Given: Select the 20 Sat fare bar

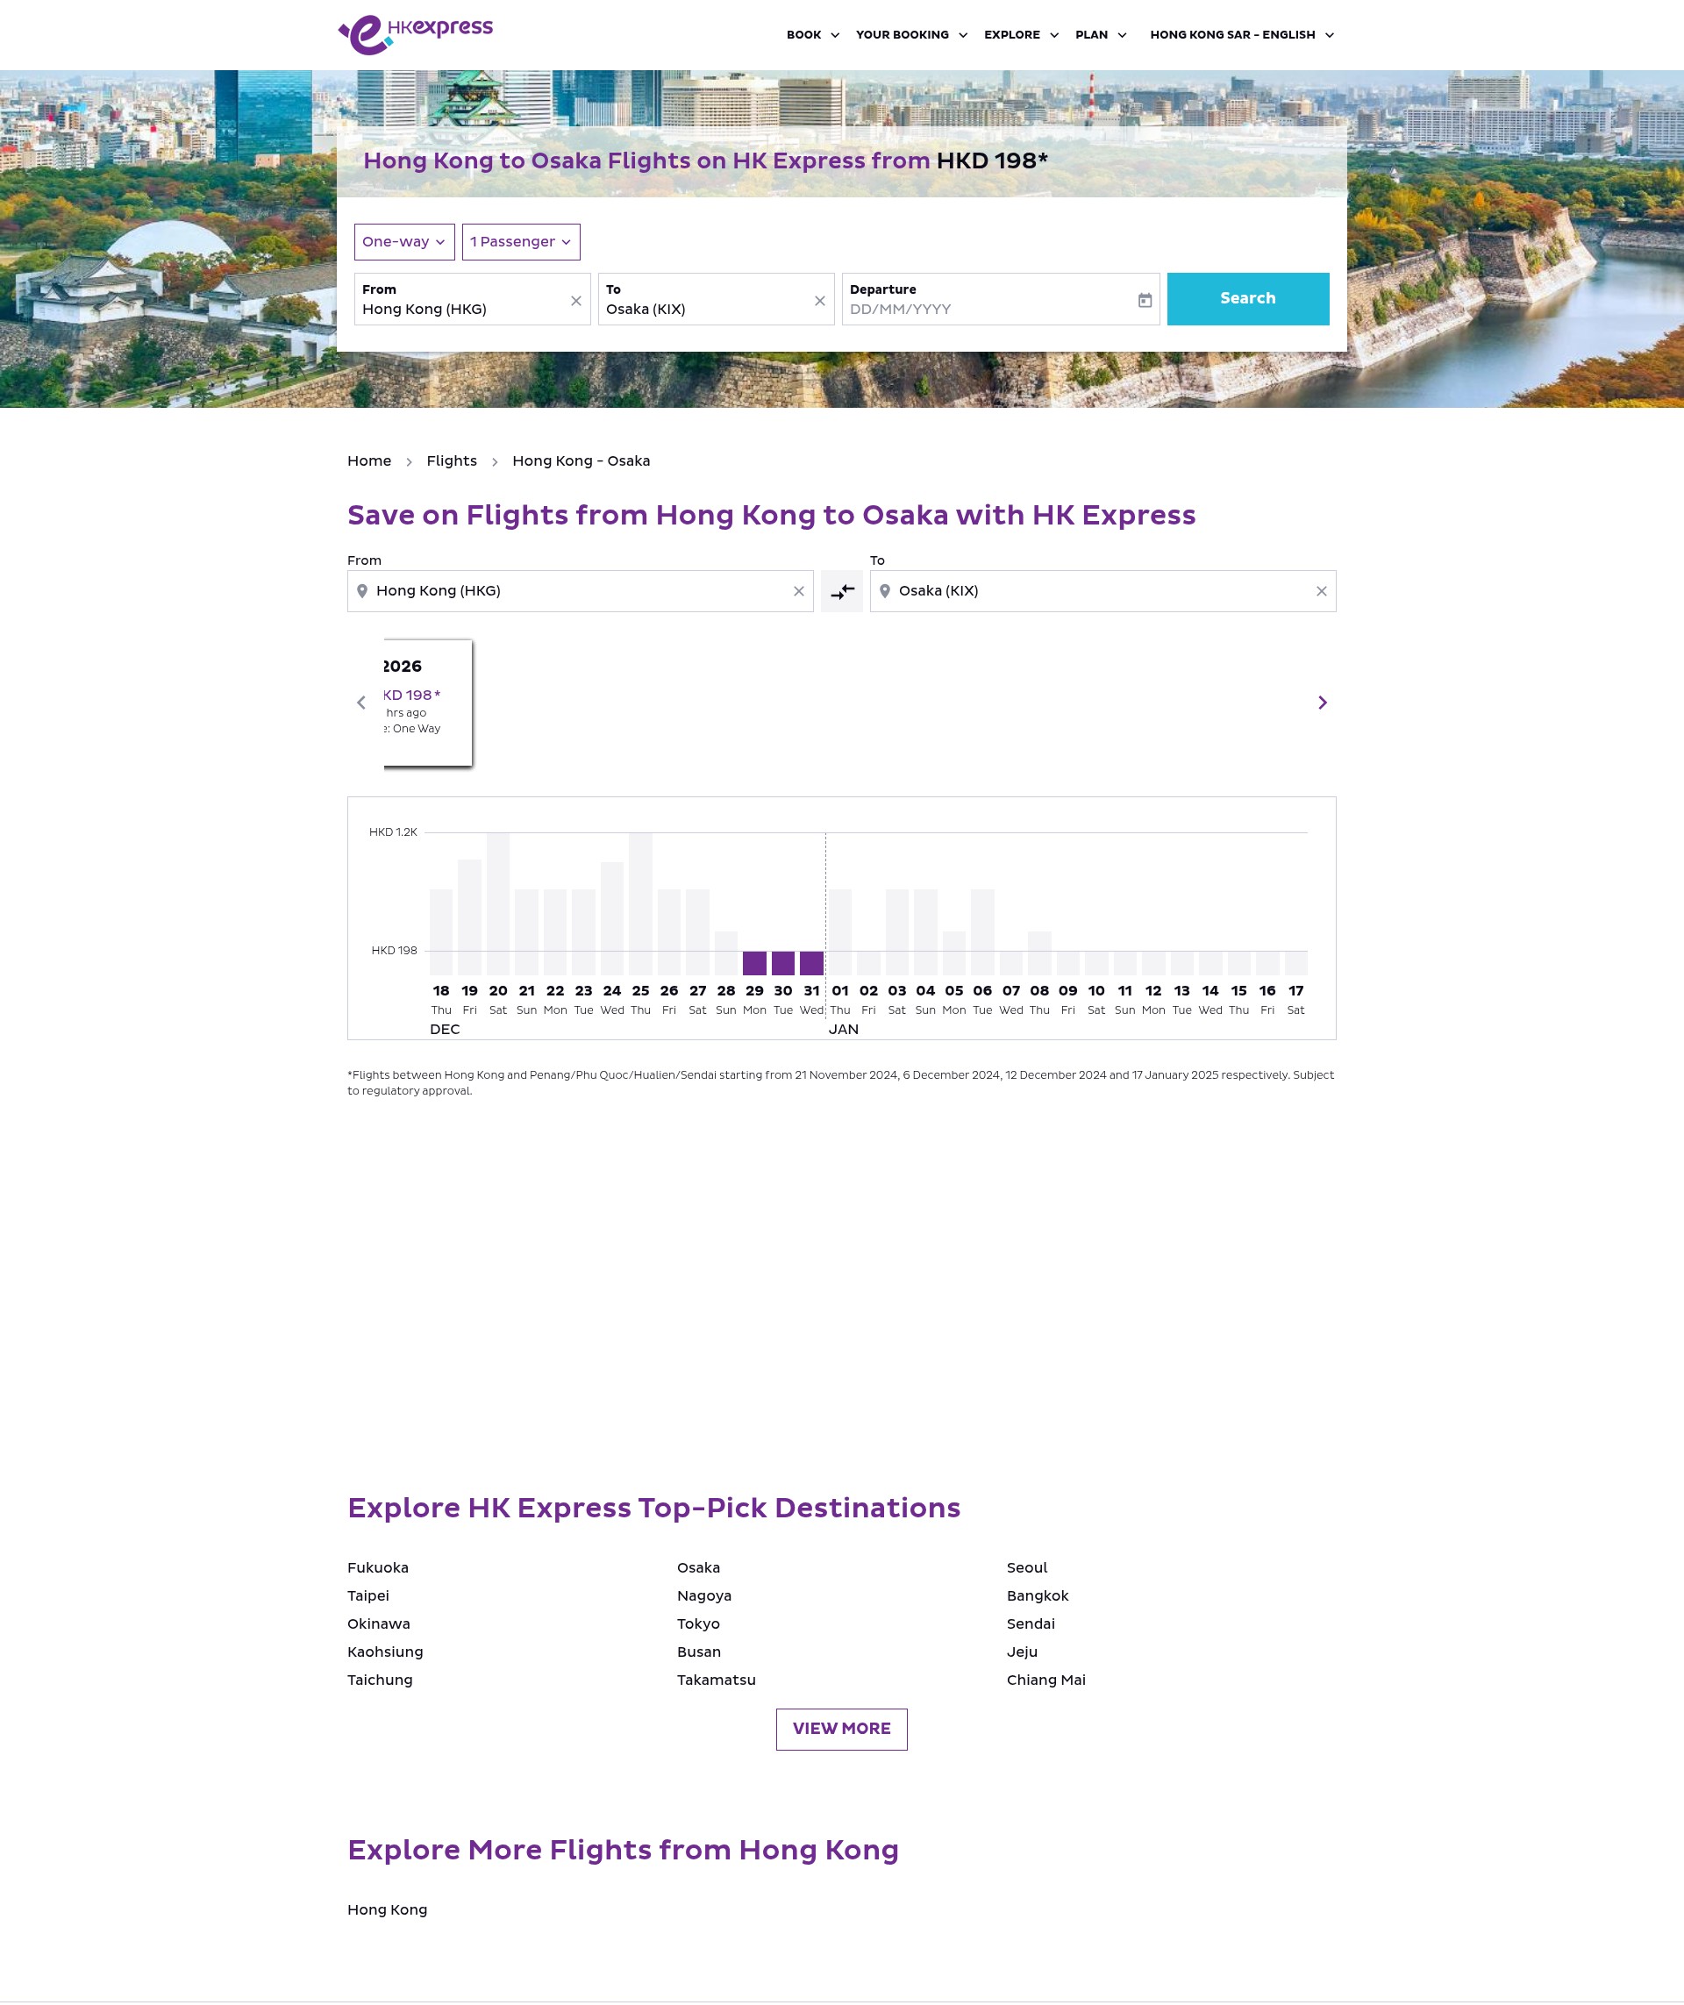Looking at the screenshot, I should [498, 903].
